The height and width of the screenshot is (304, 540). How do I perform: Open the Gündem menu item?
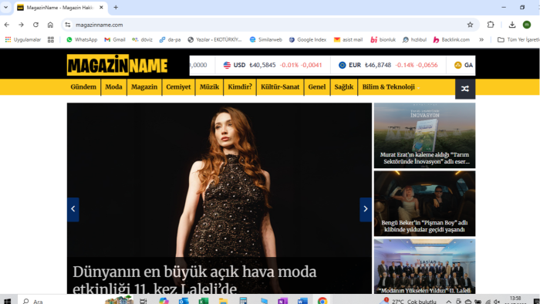tap(83, 86)
